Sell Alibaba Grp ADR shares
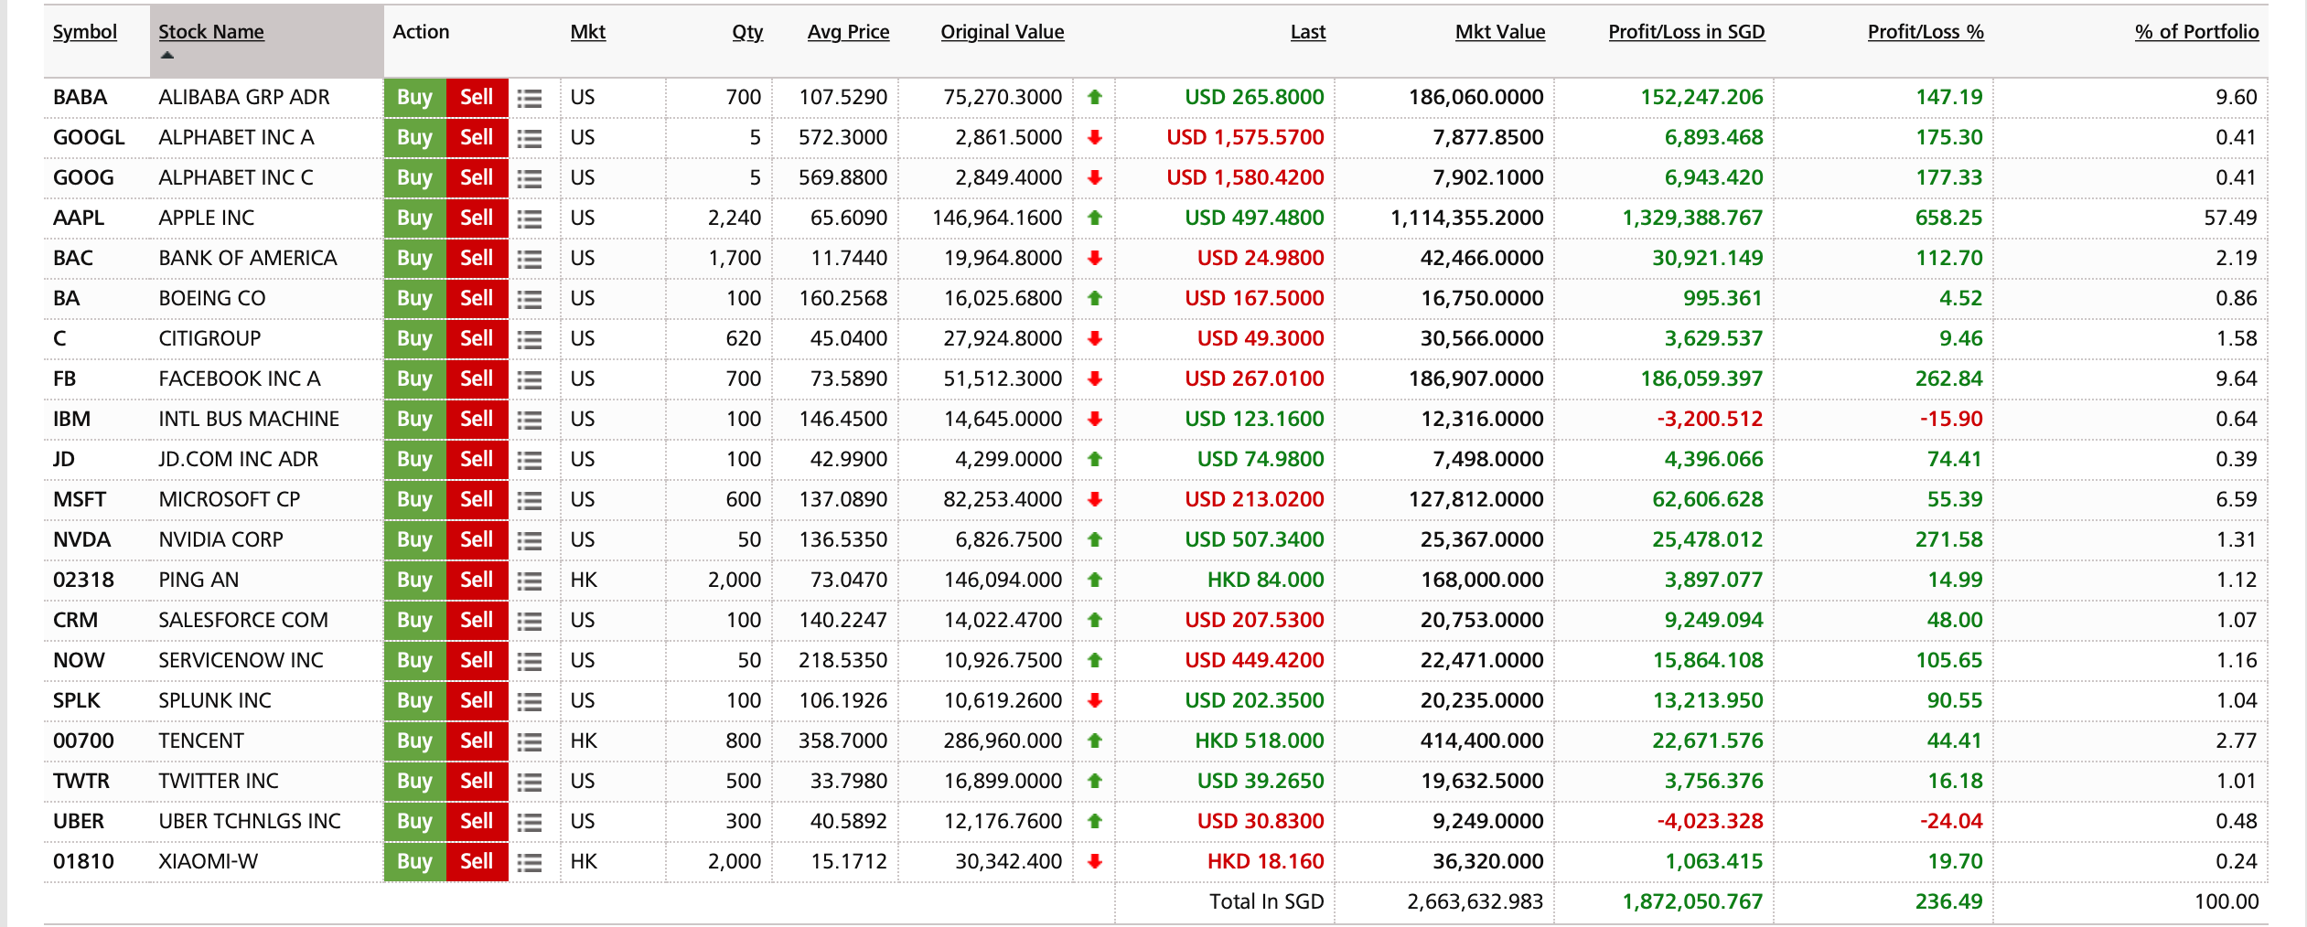This screenshot has width=2307, height=927. click(x=477, y=98)
